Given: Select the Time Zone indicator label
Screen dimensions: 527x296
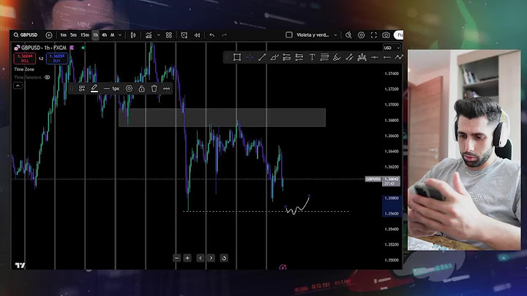Looking at the screenshot, I should [24, 70].
